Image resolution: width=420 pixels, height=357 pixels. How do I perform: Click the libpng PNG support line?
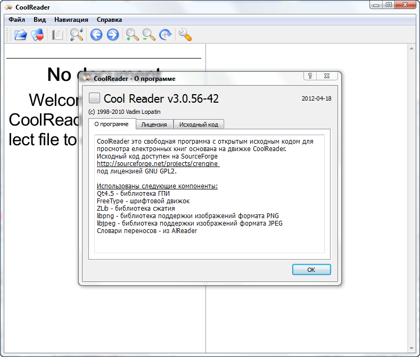tap(188, 216)
